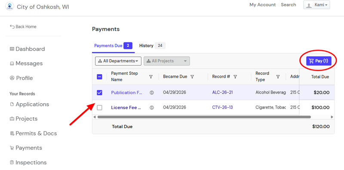The image size is (344, 170).
Task: Open Permits & Docs in the sidebar
Action: (34, 134)
